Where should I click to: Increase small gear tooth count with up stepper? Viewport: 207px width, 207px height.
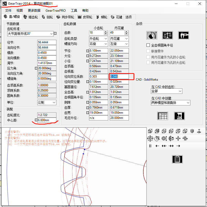106,32
